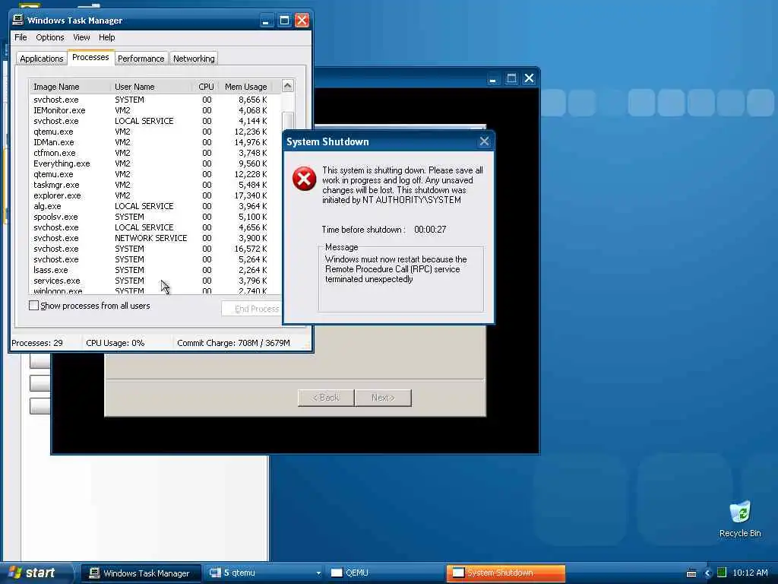This screenshot has height=584, width=778.
Task: Close the System Shutdown dialog
Action: [x=484, y=141]
